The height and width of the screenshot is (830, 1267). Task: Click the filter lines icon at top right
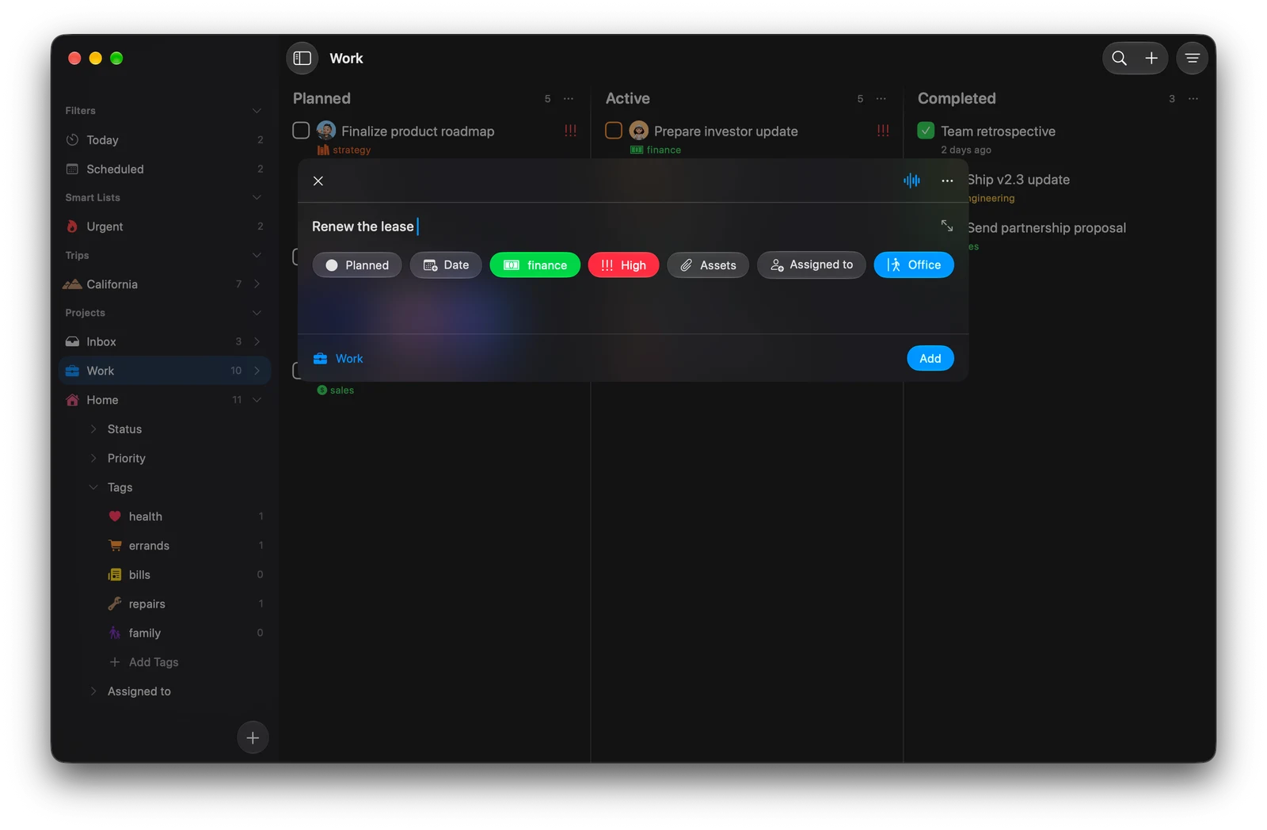[1192, 58]
